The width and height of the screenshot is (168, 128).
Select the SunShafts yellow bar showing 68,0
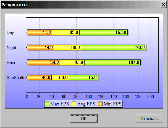click(x=60, y=77)
